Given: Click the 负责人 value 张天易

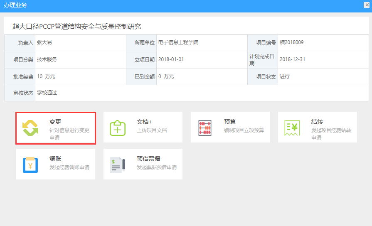Looking at the screenshot, I should click(44, 42).
